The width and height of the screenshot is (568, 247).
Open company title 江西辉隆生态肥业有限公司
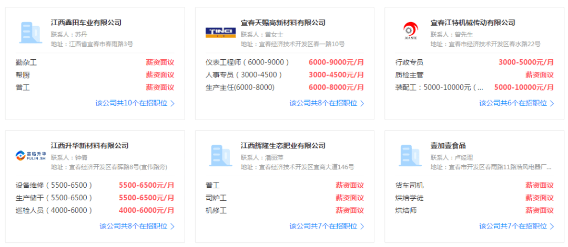coord(283,146)
